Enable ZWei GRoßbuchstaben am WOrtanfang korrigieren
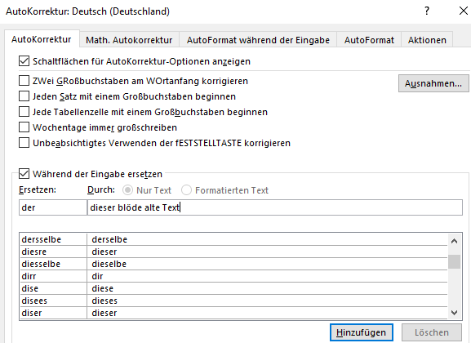 point(24,81)
